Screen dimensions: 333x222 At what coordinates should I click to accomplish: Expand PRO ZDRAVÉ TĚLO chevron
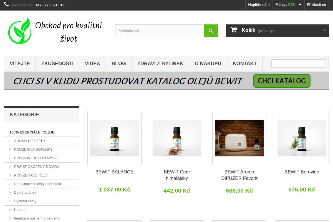10,175
